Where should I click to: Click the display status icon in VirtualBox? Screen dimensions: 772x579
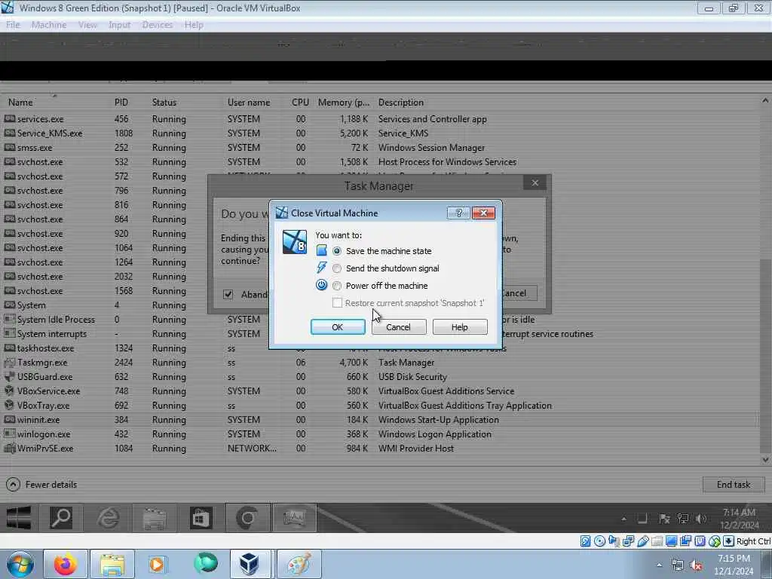(x=671, y=541)
